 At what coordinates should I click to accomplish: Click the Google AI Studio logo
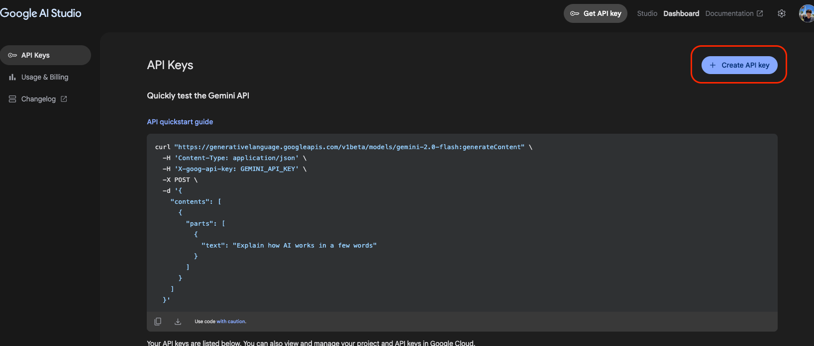[41, 13]
